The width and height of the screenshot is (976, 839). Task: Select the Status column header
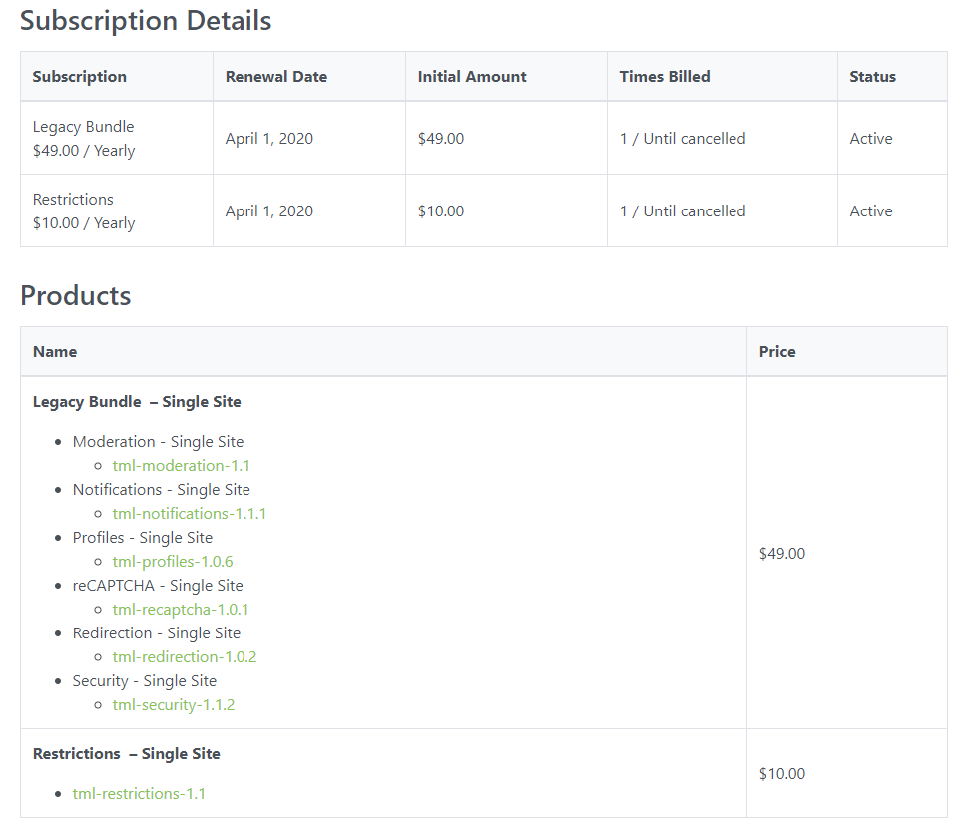[x=873, y=77]
